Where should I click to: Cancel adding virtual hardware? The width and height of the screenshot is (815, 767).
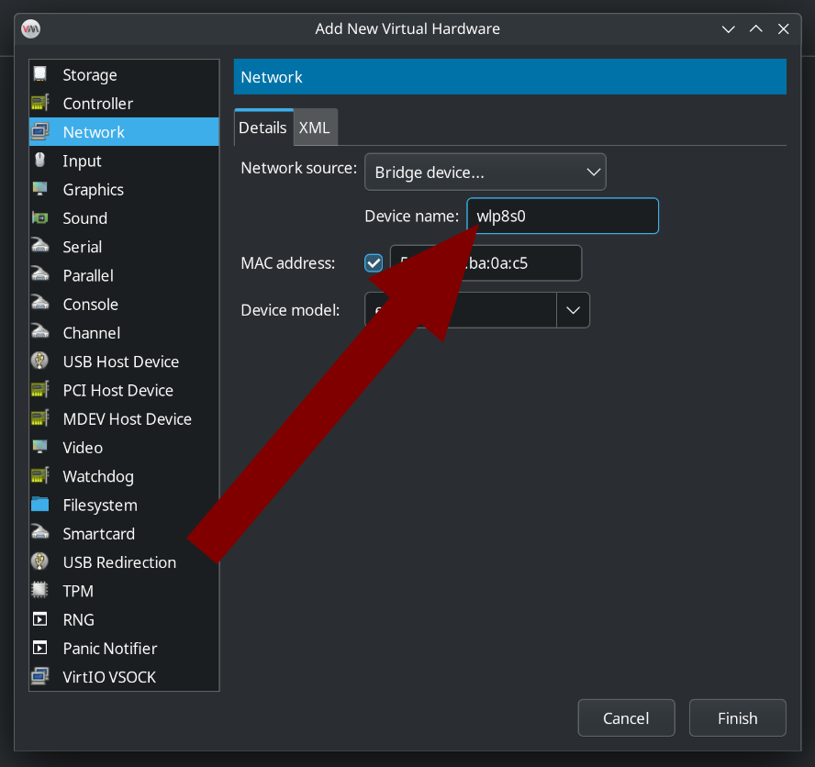click(x=626, y=718)
